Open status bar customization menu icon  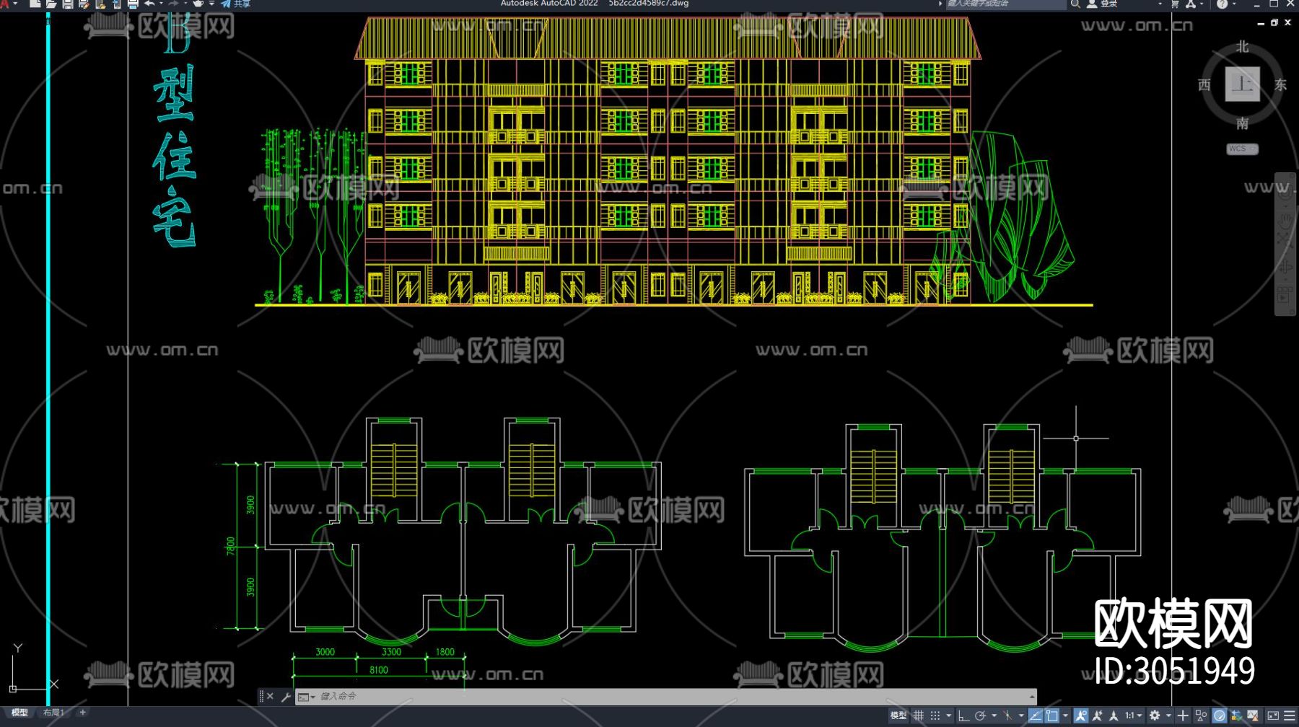pos(1289,715)
